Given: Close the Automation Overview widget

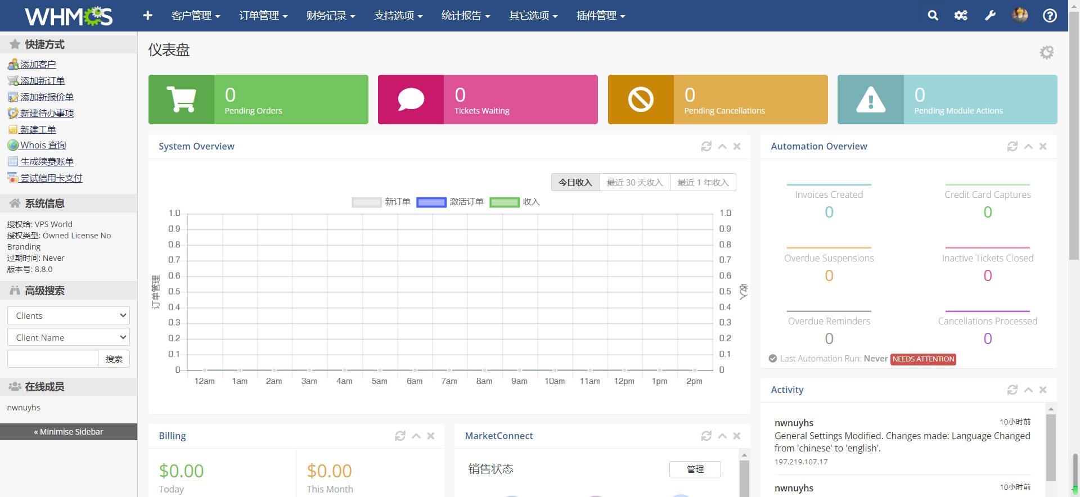Looking at the screenshot, I should [1043, 146].
